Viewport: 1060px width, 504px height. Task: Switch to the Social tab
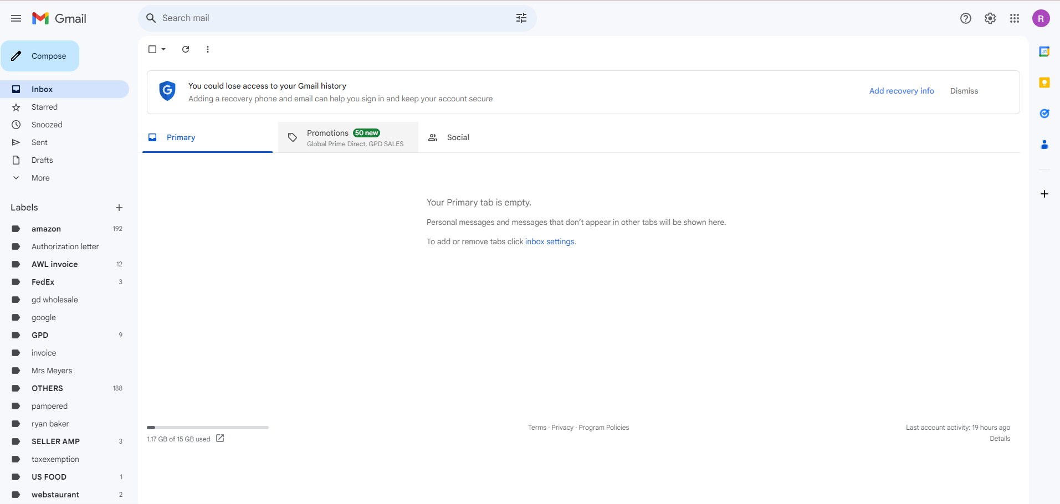(489, 137)
